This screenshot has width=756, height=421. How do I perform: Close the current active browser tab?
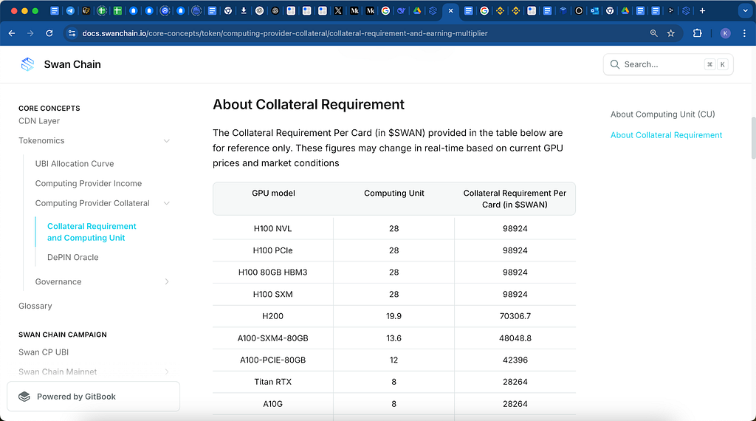click(450, 10)
